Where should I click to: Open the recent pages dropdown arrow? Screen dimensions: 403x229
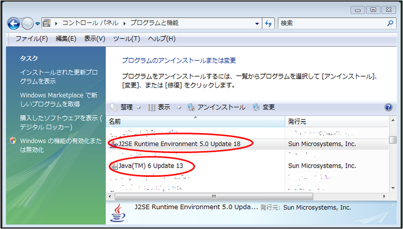[37, 24]
